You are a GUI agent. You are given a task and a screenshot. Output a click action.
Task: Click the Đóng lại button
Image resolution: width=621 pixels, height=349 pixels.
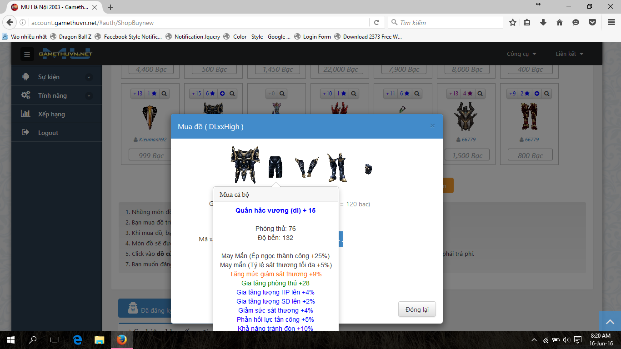[417, 309]
